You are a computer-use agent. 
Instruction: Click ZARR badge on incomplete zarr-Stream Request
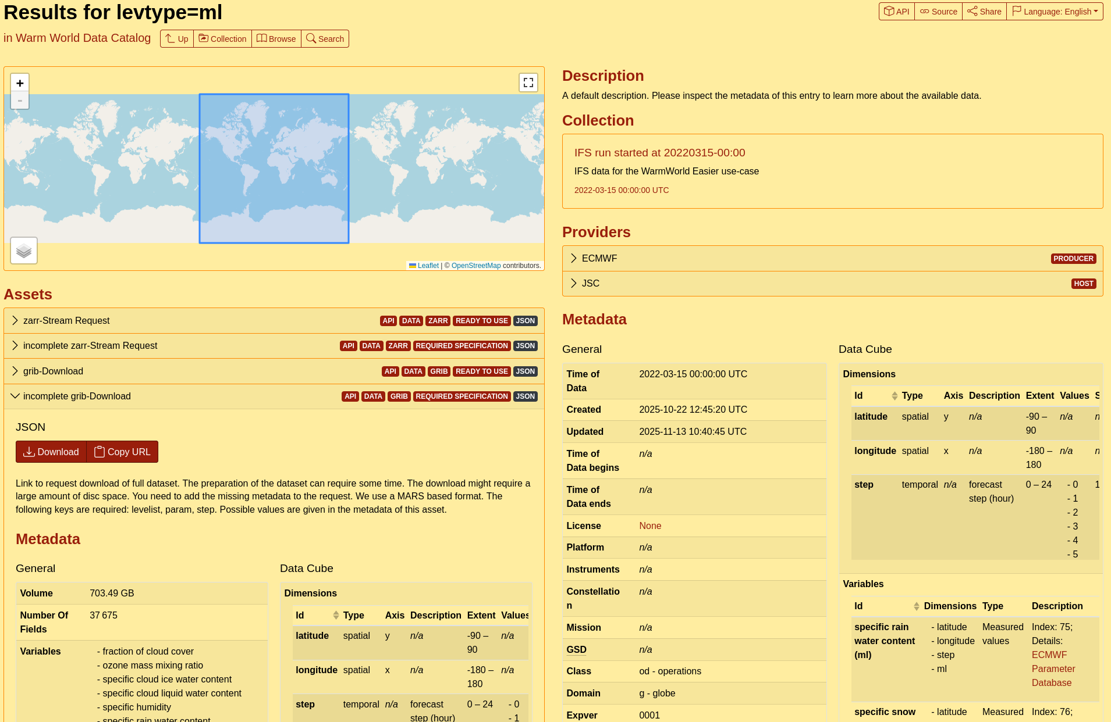pyautogui.click(x=398, y=346)
